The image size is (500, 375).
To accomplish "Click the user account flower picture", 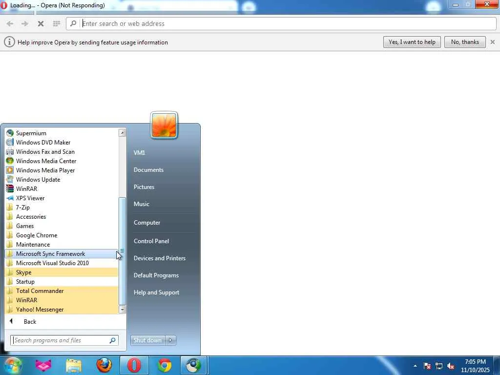I will [164, 125].
